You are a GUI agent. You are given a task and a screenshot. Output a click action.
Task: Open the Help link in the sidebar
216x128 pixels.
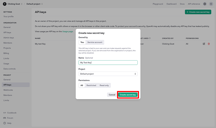tap(8, 123)
